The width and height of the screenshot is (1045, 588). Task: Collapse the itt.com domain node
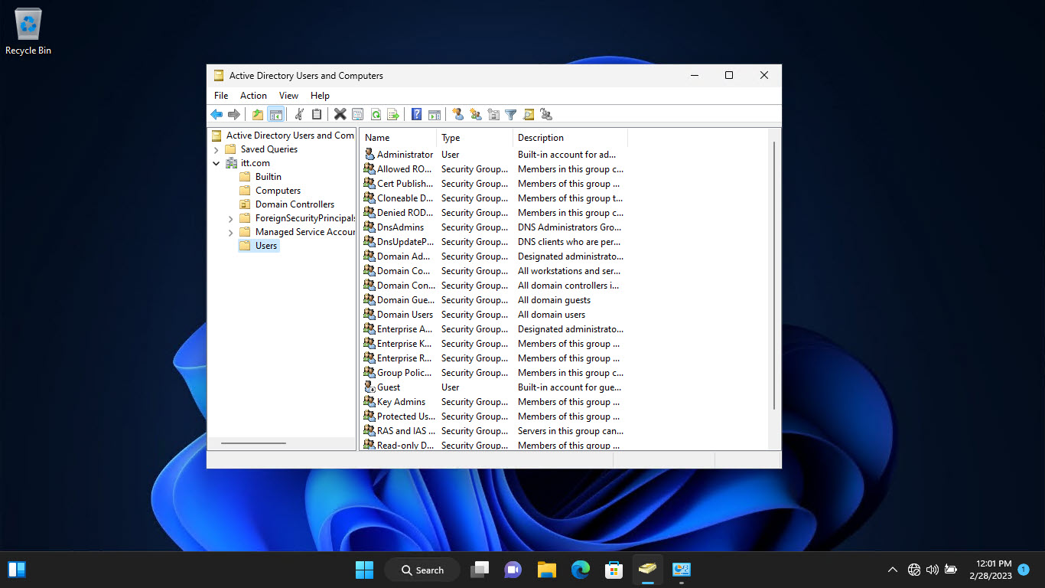216,162
